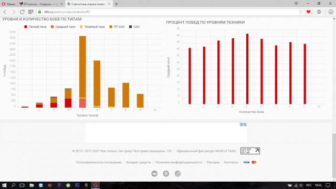Open the clock showing 19:55
This screenshot has width=336, height=189.
click(318, 185)
